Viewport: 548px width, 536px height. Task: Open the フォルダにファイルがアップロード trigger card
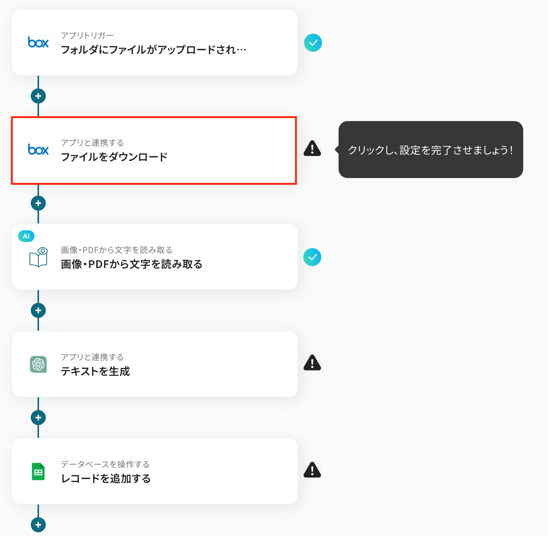point(155,42)
